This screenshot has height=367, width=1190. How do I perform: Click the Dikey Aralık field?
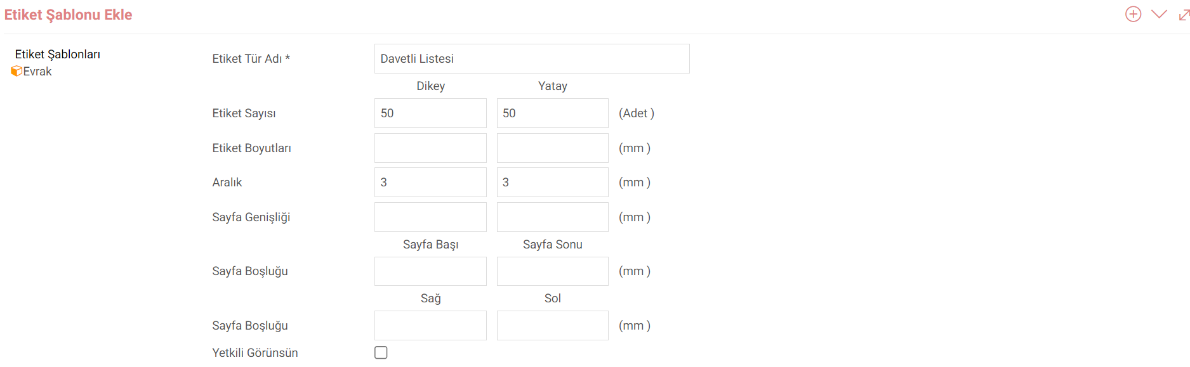(x=430, y=182)
